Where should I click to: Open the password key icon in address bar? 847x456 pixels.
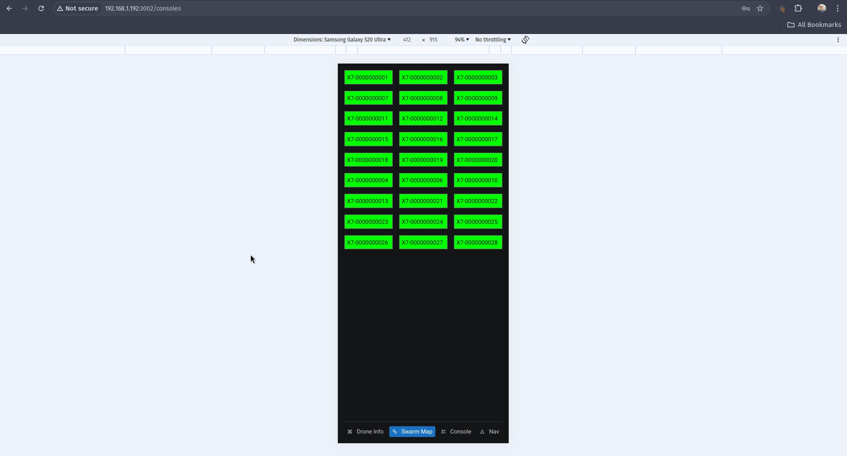[746, 8]
